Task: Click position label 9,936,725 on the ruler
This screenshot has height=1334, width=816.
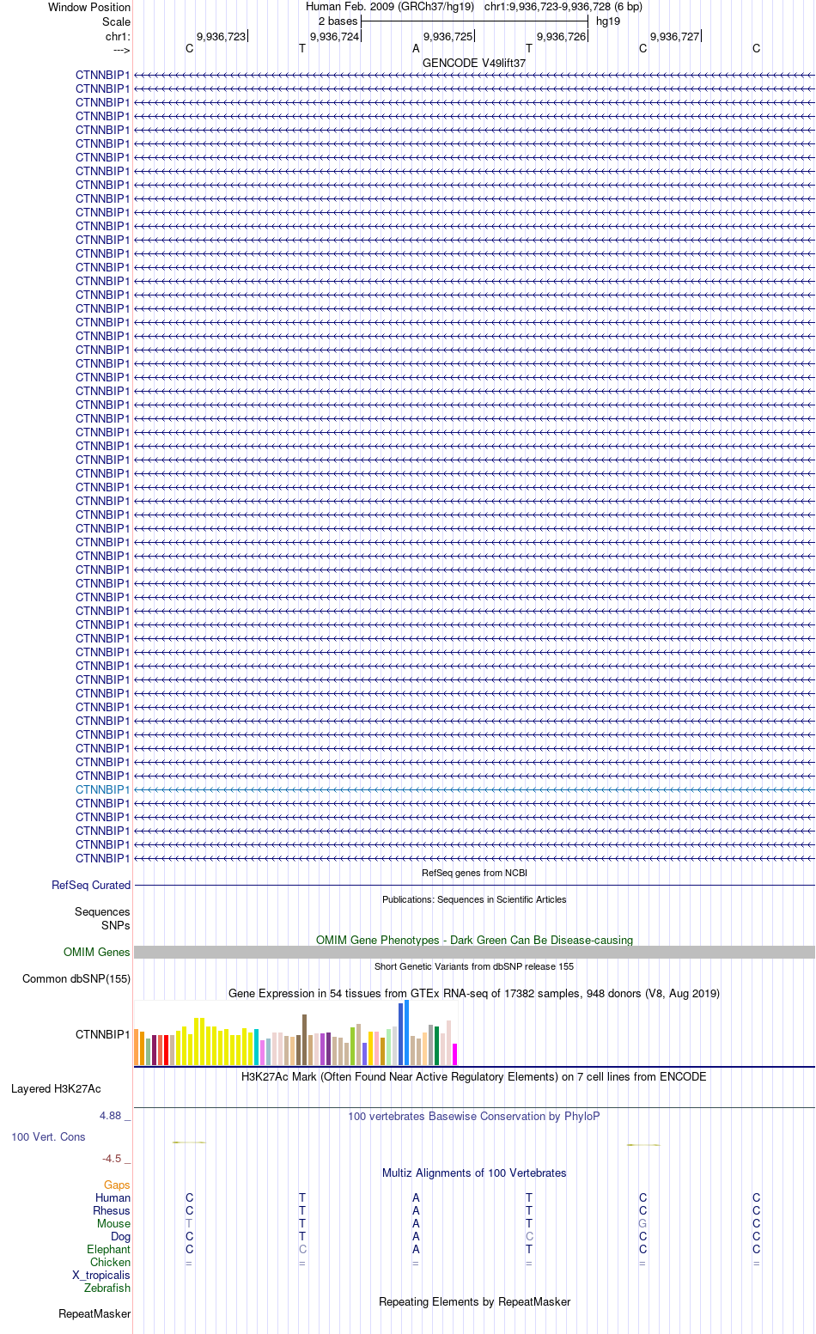Action: coord(448,36)
